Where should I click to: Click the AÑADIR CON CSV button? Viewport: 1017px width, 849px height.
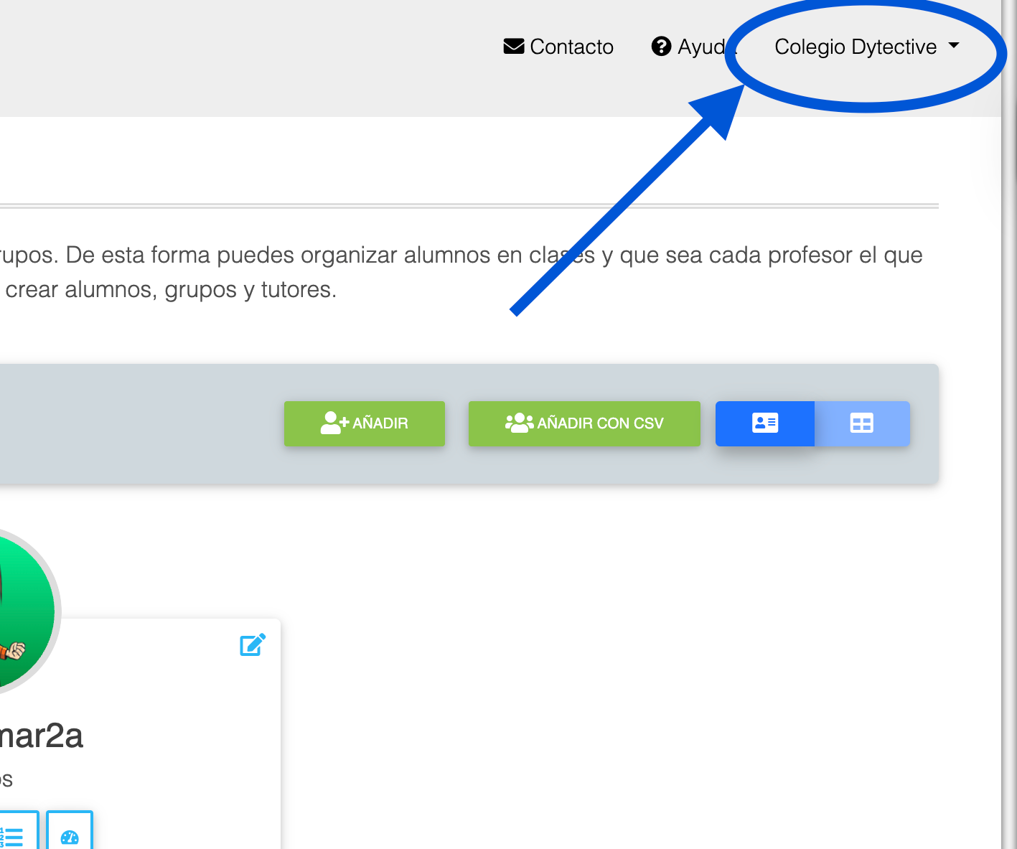[x=584, y=423]
